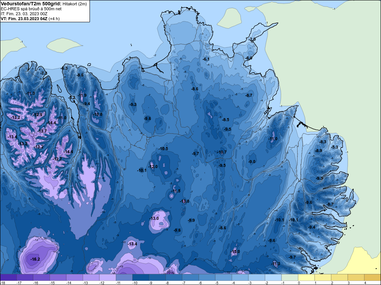Pick the legend swatch labeled -7
The height and width of the screenshot is (285, 381).
[x=190, y=277]
